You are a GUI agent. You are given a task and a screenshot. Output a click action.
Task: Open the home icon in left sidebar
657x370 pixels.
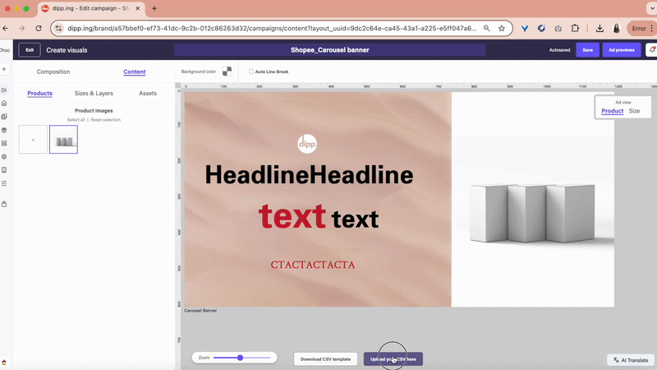pyautogui.click(x=4, y=103)
